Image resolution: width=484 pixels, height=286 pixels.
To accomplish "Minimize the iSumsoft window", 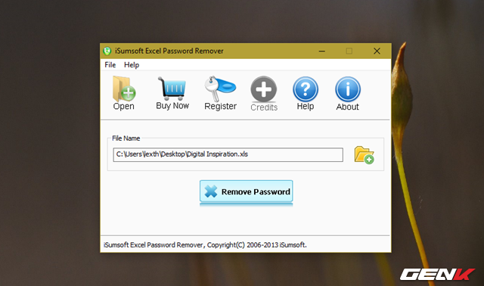I will [322, 51].
